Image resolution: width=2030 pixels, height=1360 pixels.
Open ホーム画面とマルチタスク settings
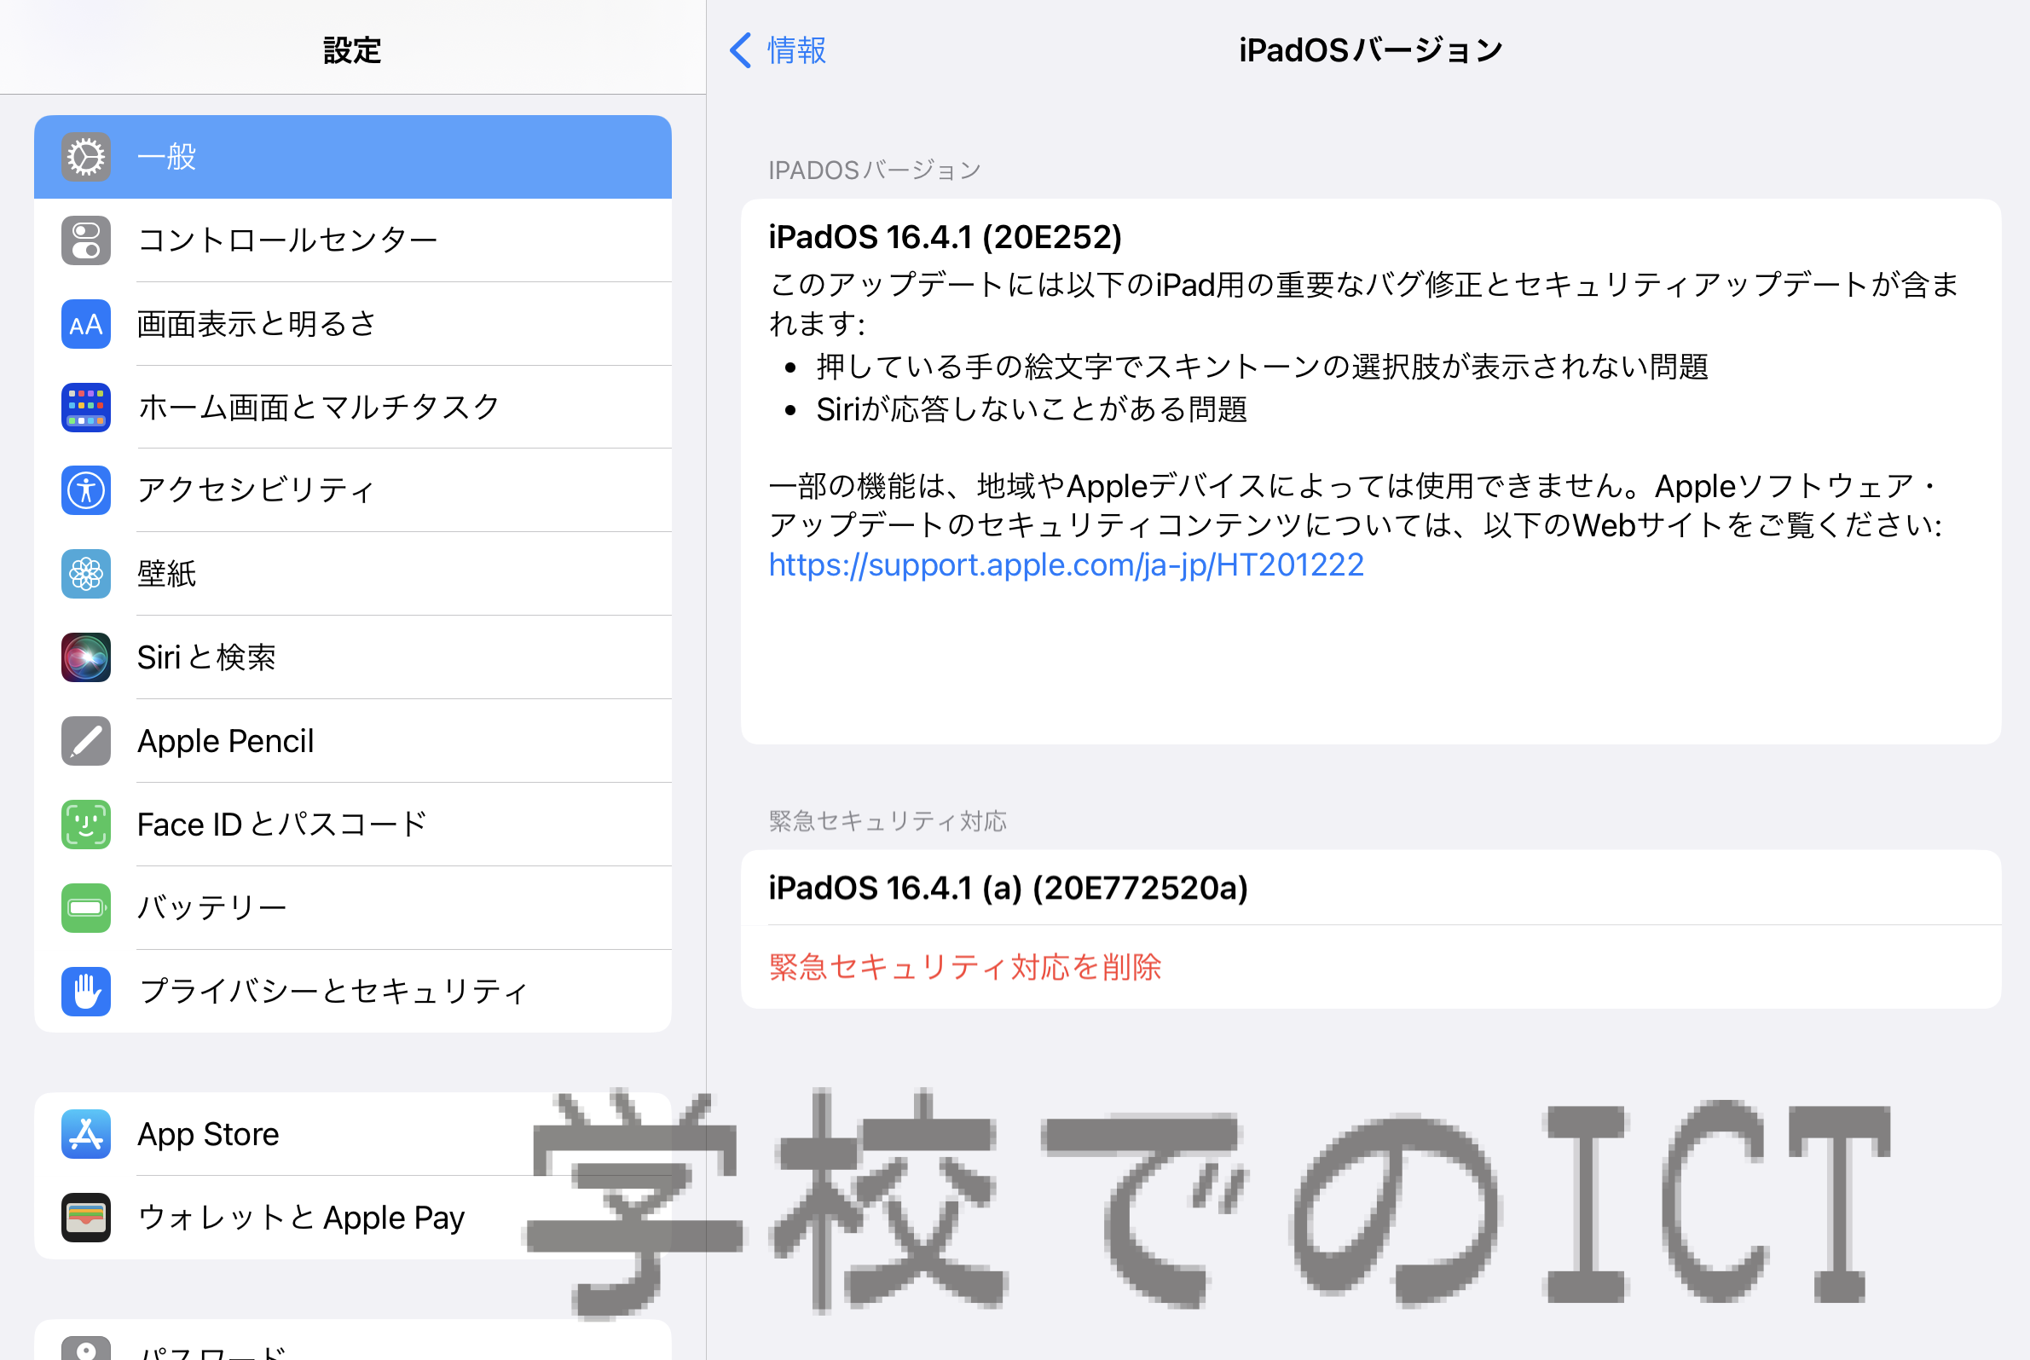click(x=353, y=407)
